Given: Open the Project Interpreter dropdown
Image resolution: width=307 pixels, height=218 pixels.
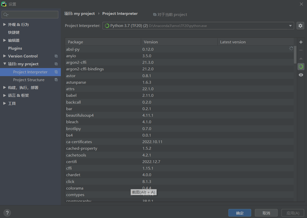Looking at the screenshot, I should pos(198,26).
